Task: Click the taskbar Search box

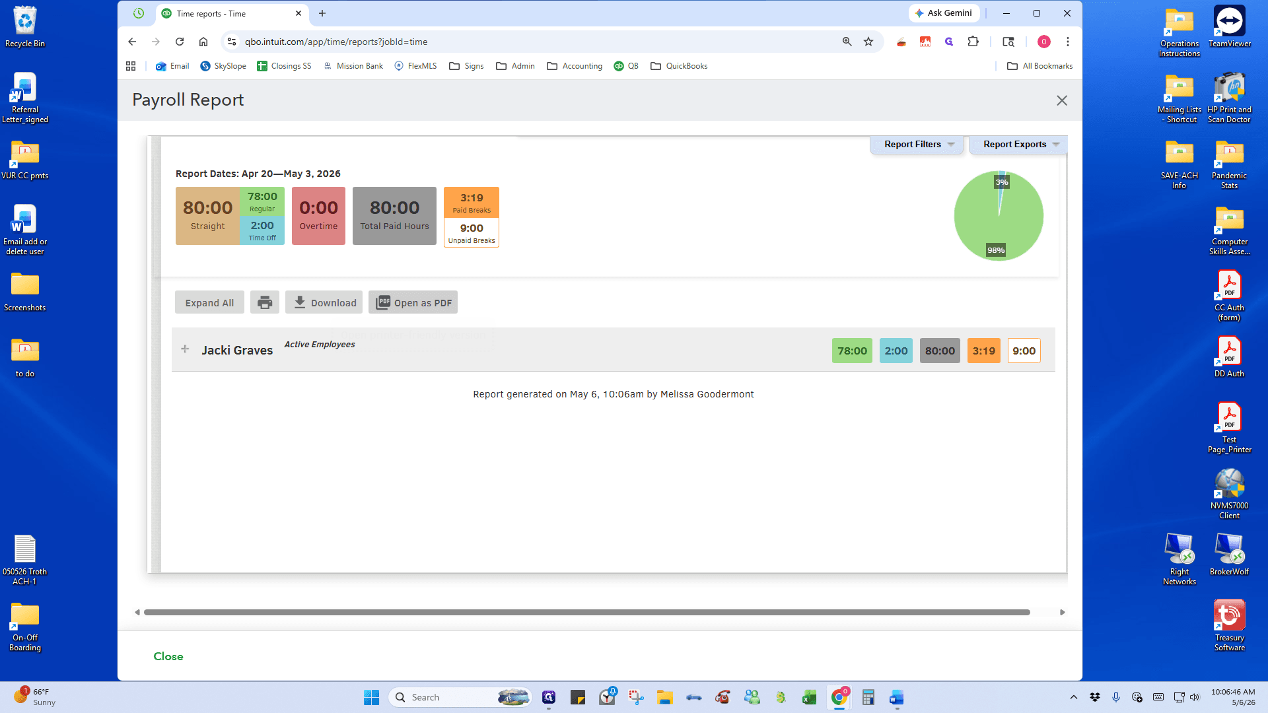Action: click(461, 697)
